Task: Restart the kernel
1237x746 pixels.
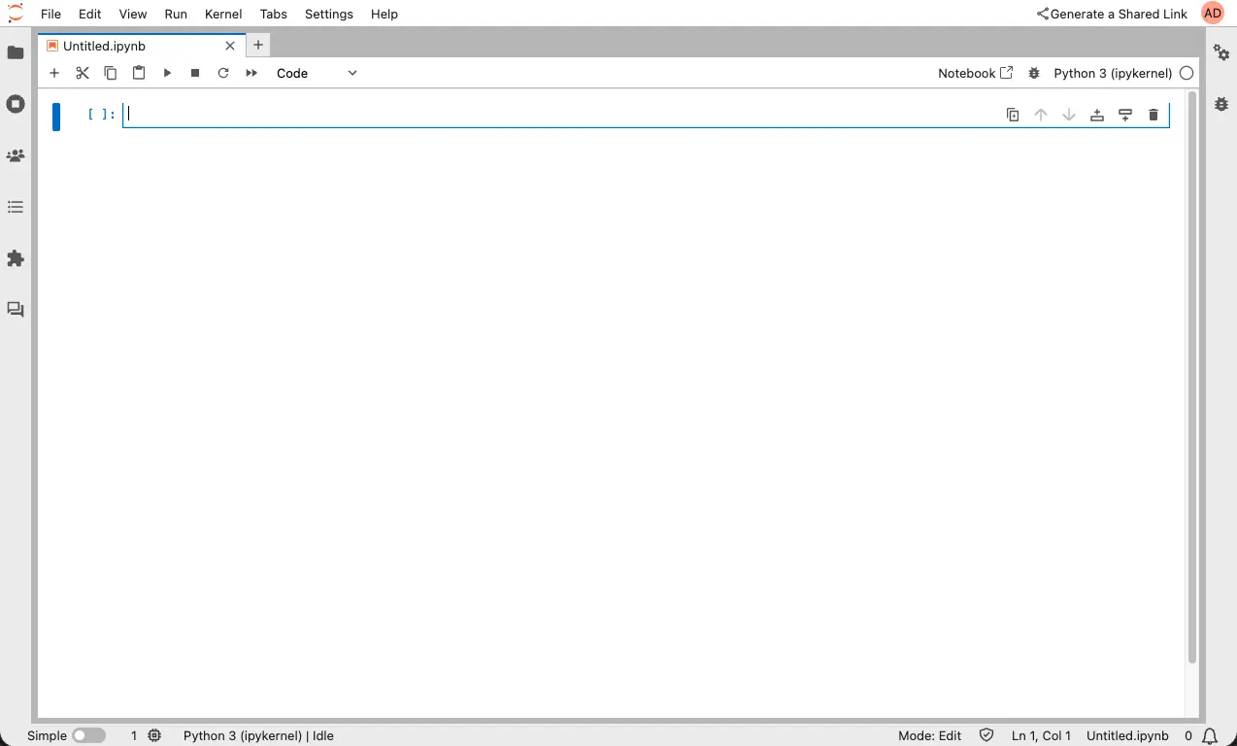Action: click(223, 73)
